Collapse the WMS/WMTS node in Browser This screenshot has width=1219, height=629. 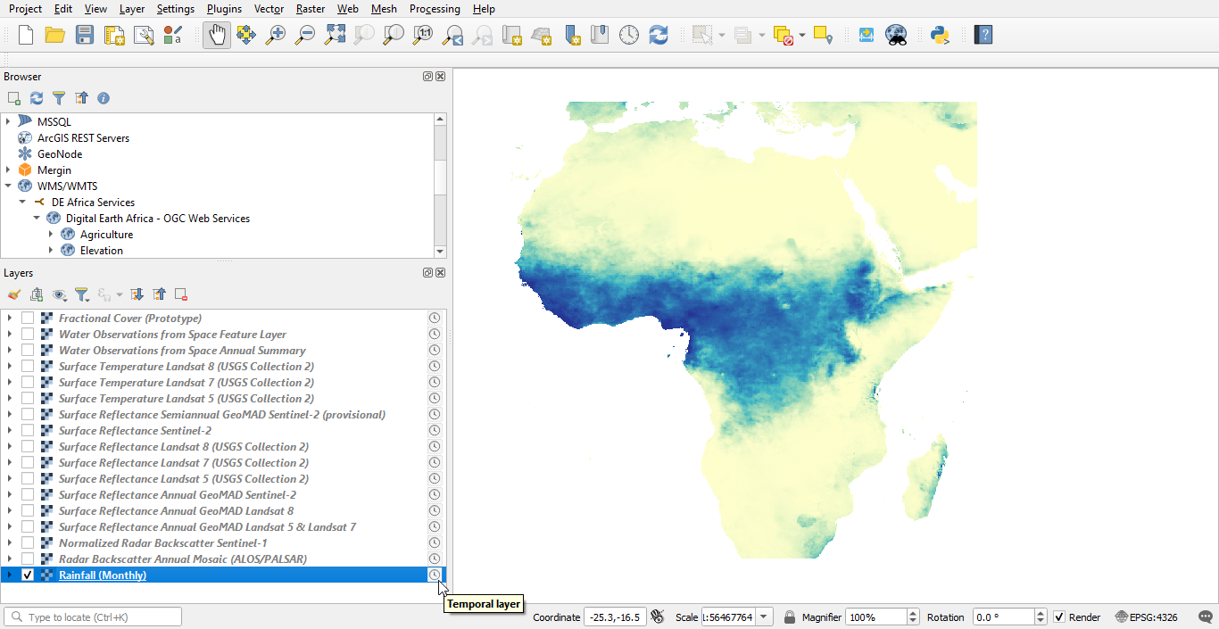pyautogui.click(x=8, y=186)
